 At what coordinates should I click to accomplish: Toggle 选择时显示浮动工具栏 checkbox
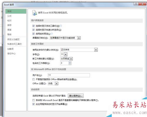pyautogui.click(x=34, y=26)
